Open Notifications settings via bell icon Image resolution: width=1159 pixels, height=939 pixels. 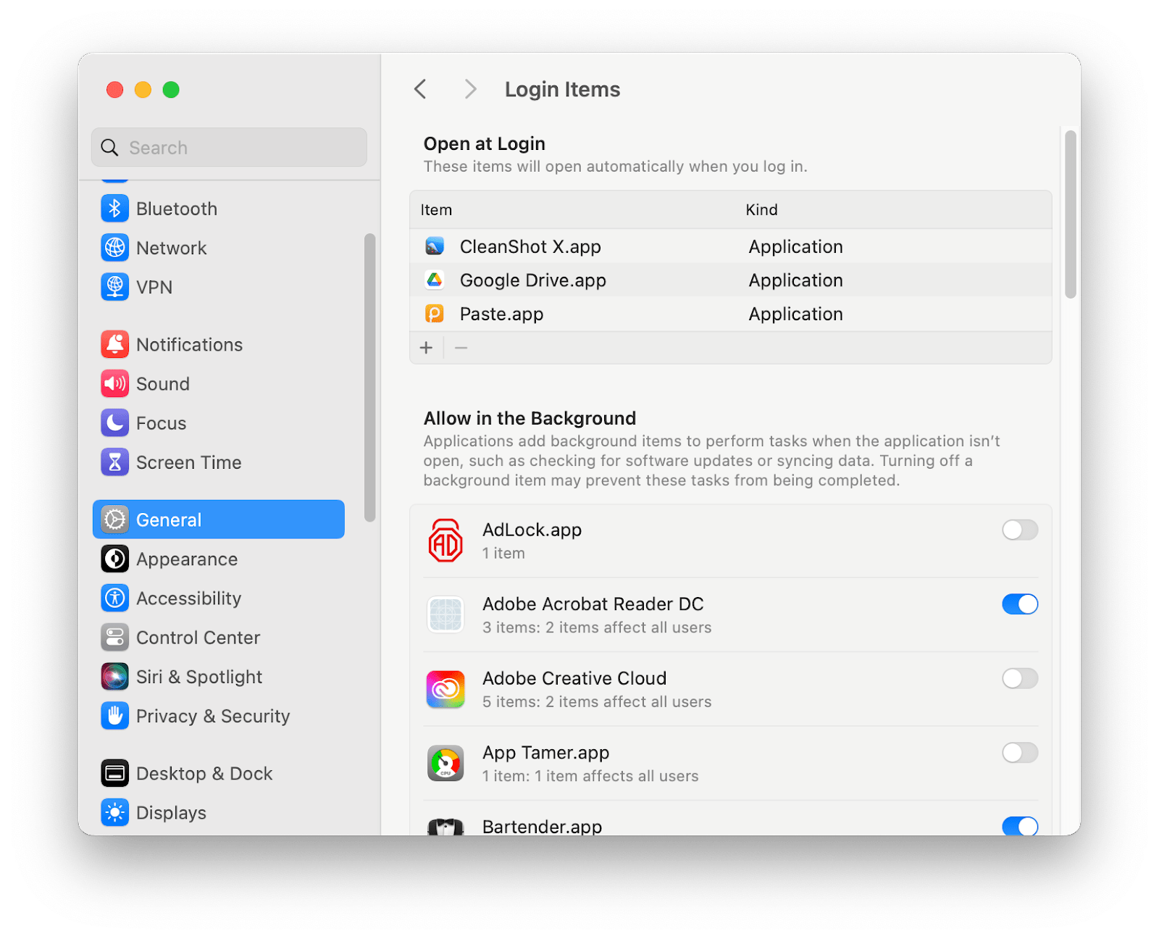[x=114, y=344]
